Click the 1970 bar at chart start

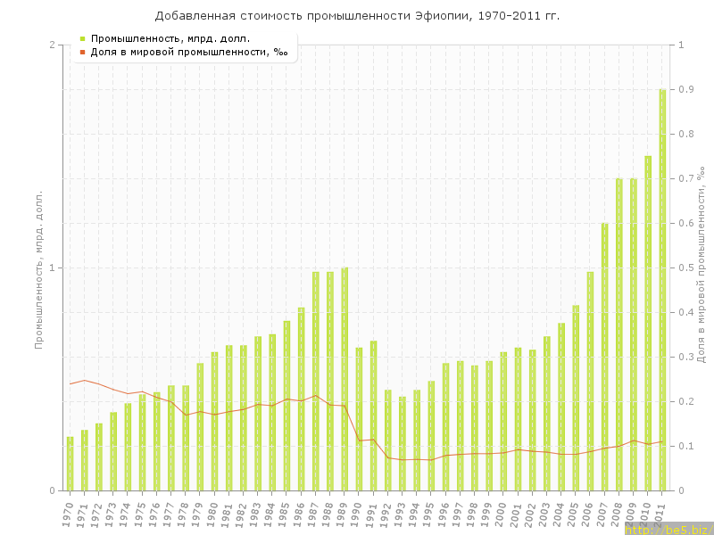[x=71, y=464]
